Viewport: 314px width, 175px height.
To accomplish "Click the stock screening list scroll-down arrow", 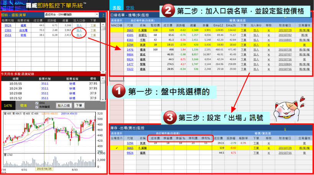I will coord(103,72).
